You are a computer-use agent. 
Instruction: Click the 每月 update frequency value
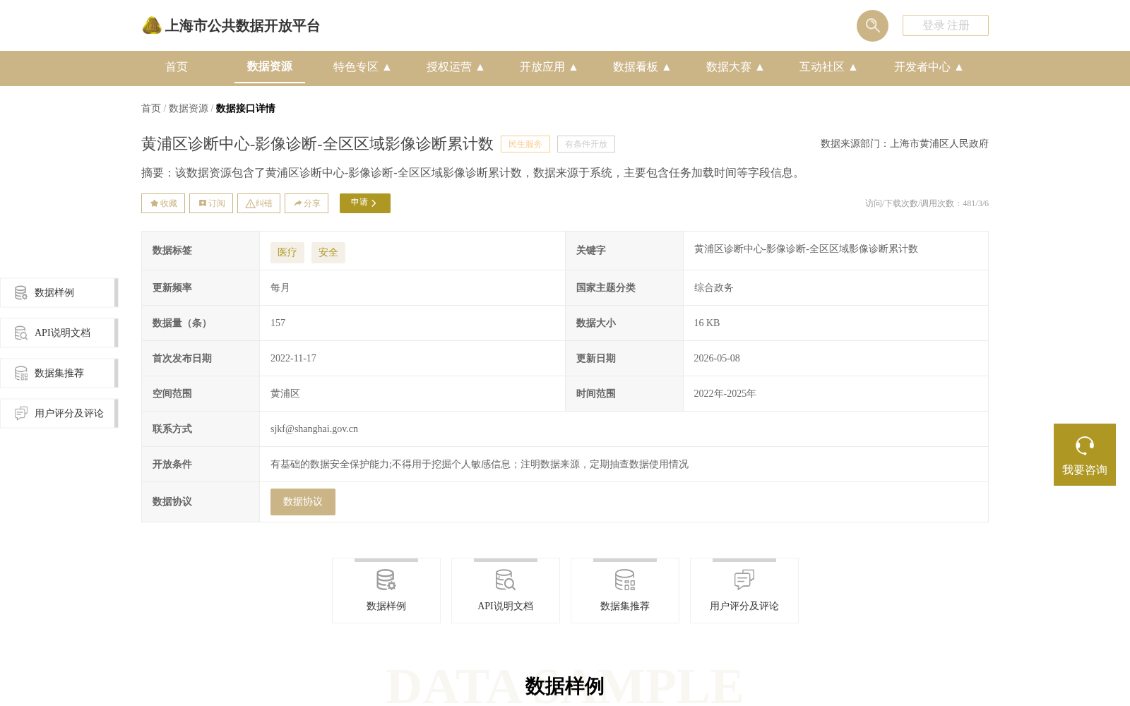280,288
